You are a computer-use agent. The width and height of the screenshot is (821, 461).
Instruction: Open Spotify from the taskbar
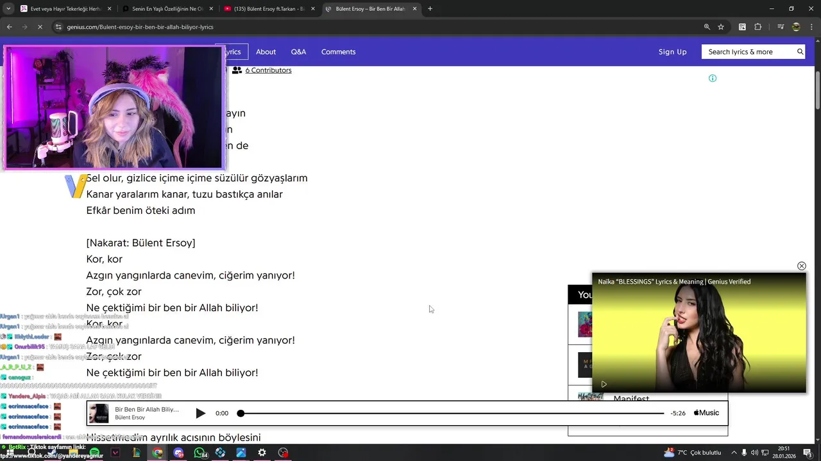(x=94, y=453)
